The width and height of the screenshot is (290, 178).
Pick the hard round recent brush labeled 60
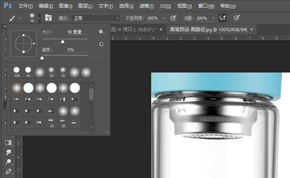[x=28, y=72]
